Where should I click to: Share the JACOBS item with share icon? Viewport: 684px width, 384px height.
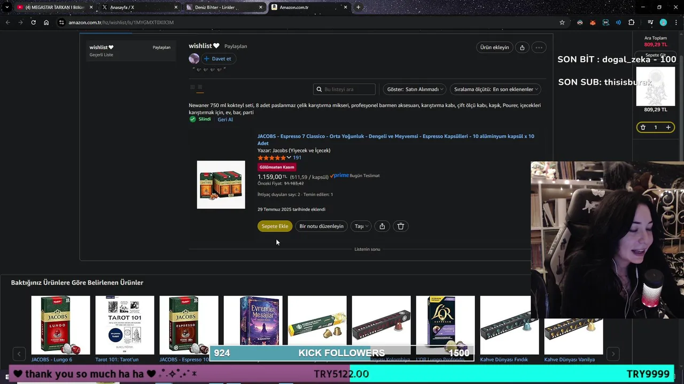[x=382, y=226]
